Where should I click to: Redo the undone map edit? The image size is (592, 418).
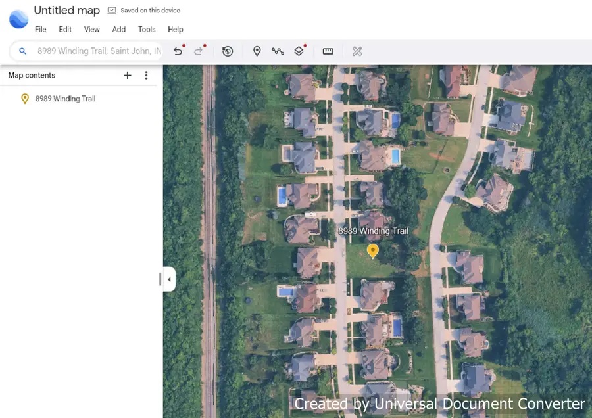[x=197, y=51]
